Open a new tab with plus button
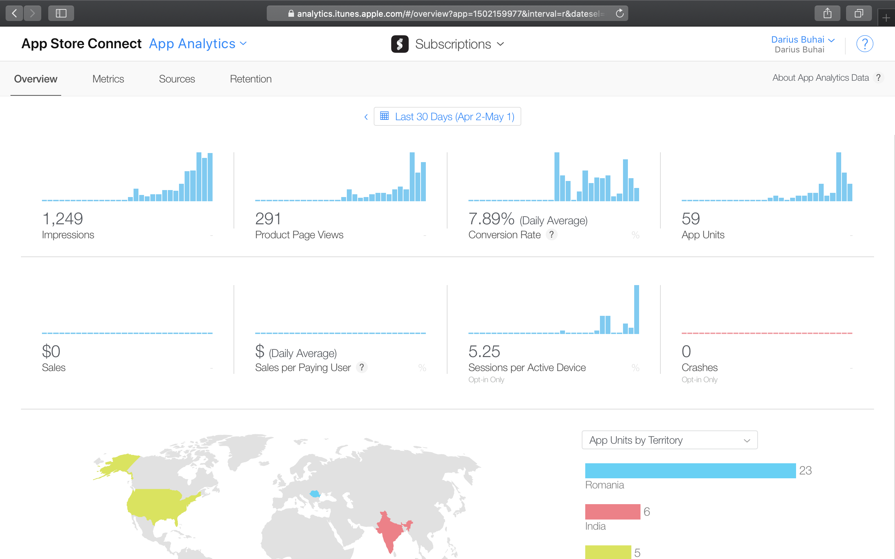The image size is (895, 559). [886, 18]
